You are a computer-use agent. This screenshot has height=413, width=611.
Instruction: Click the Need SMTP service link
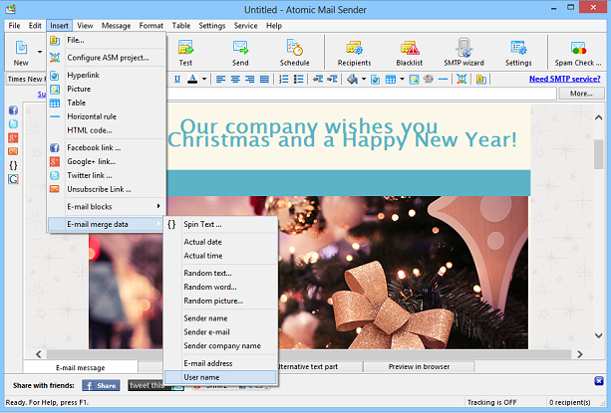(x=564, y=79)
